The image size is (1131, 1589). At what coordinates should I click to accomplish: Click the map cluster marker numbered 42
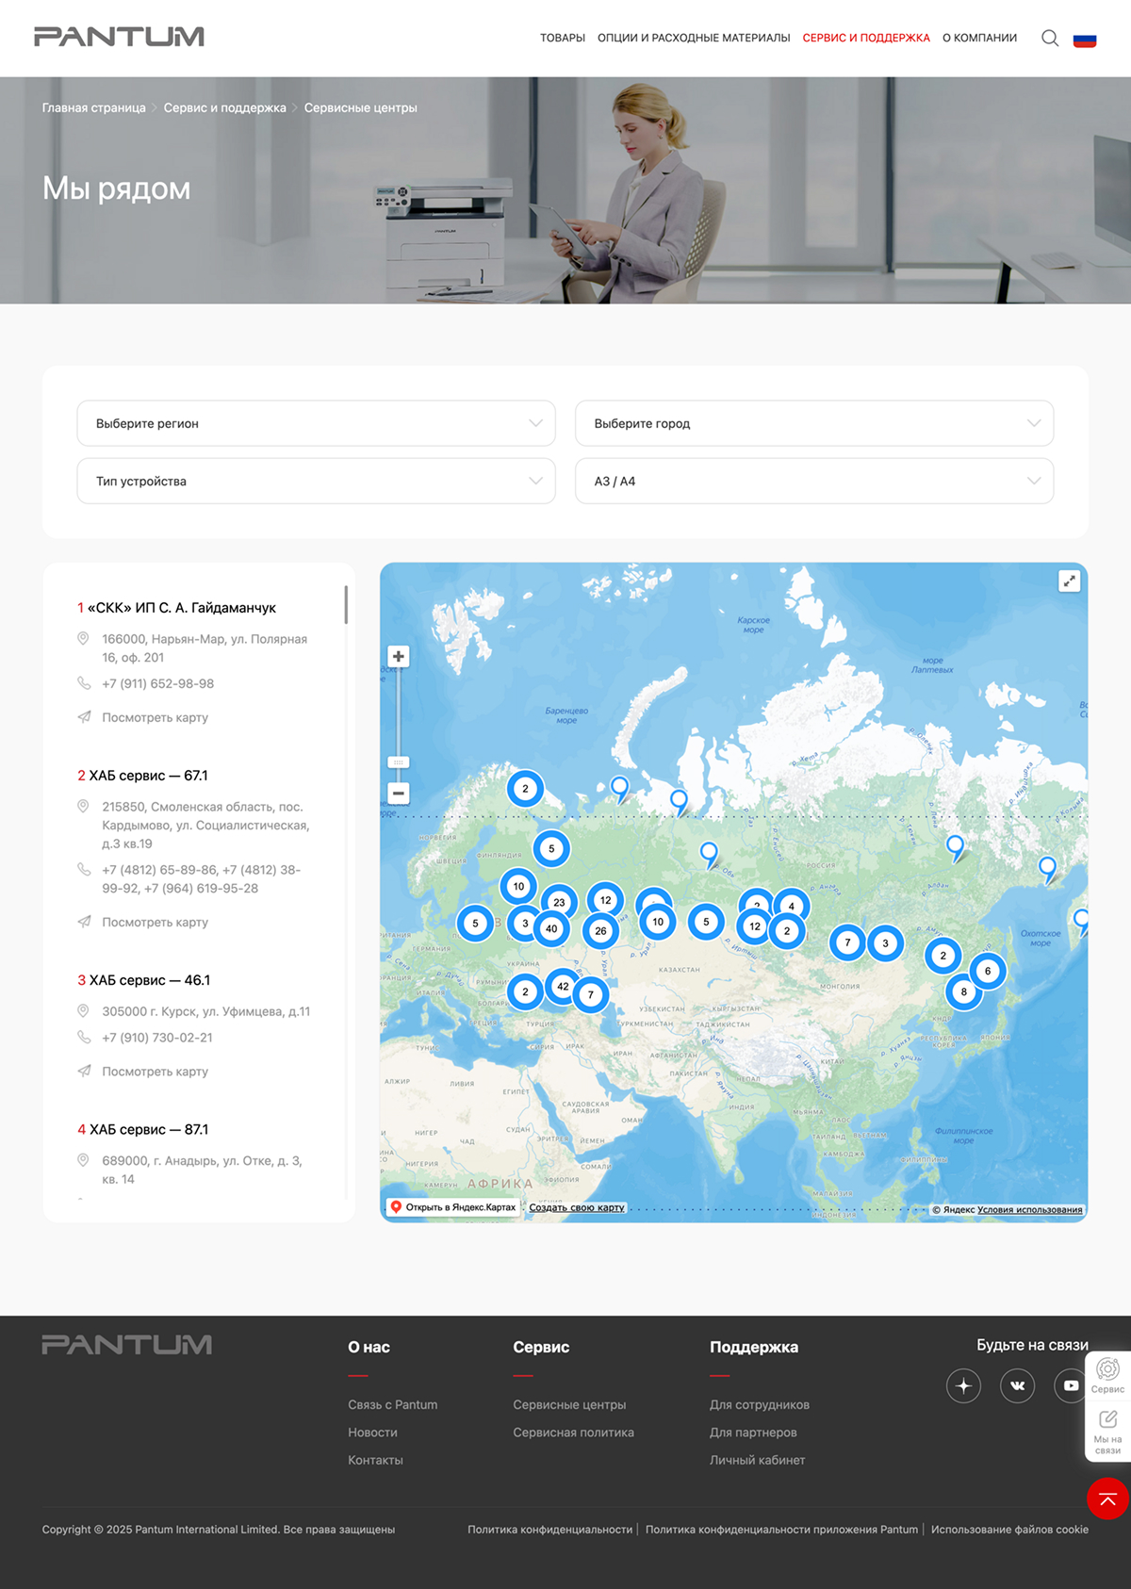click(563, 986)
